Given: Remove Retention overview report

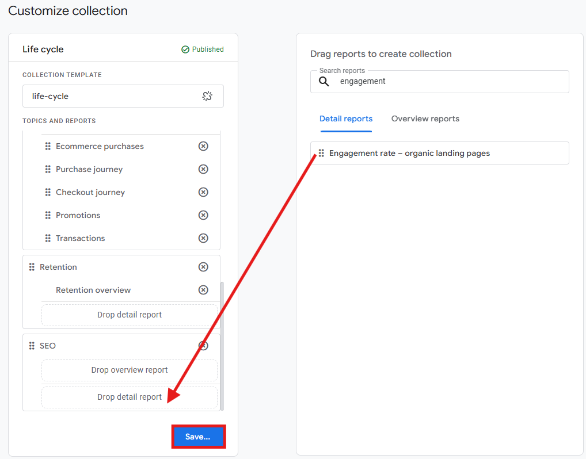Looking at the screenshot, I should click(x=203, y=290).
